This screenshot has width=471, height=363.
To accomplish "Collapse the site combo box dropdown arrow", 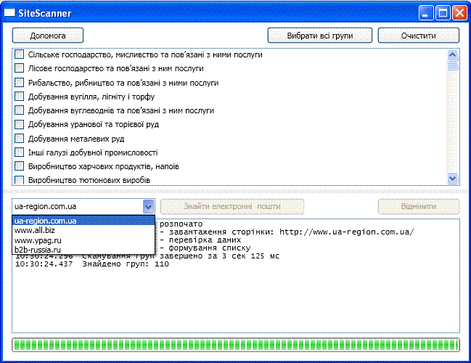I will [x=148, y=206].
